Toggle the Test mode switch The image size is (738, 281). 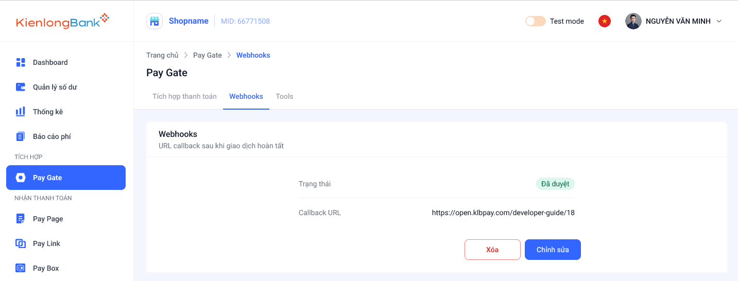[x=536, y=21]
